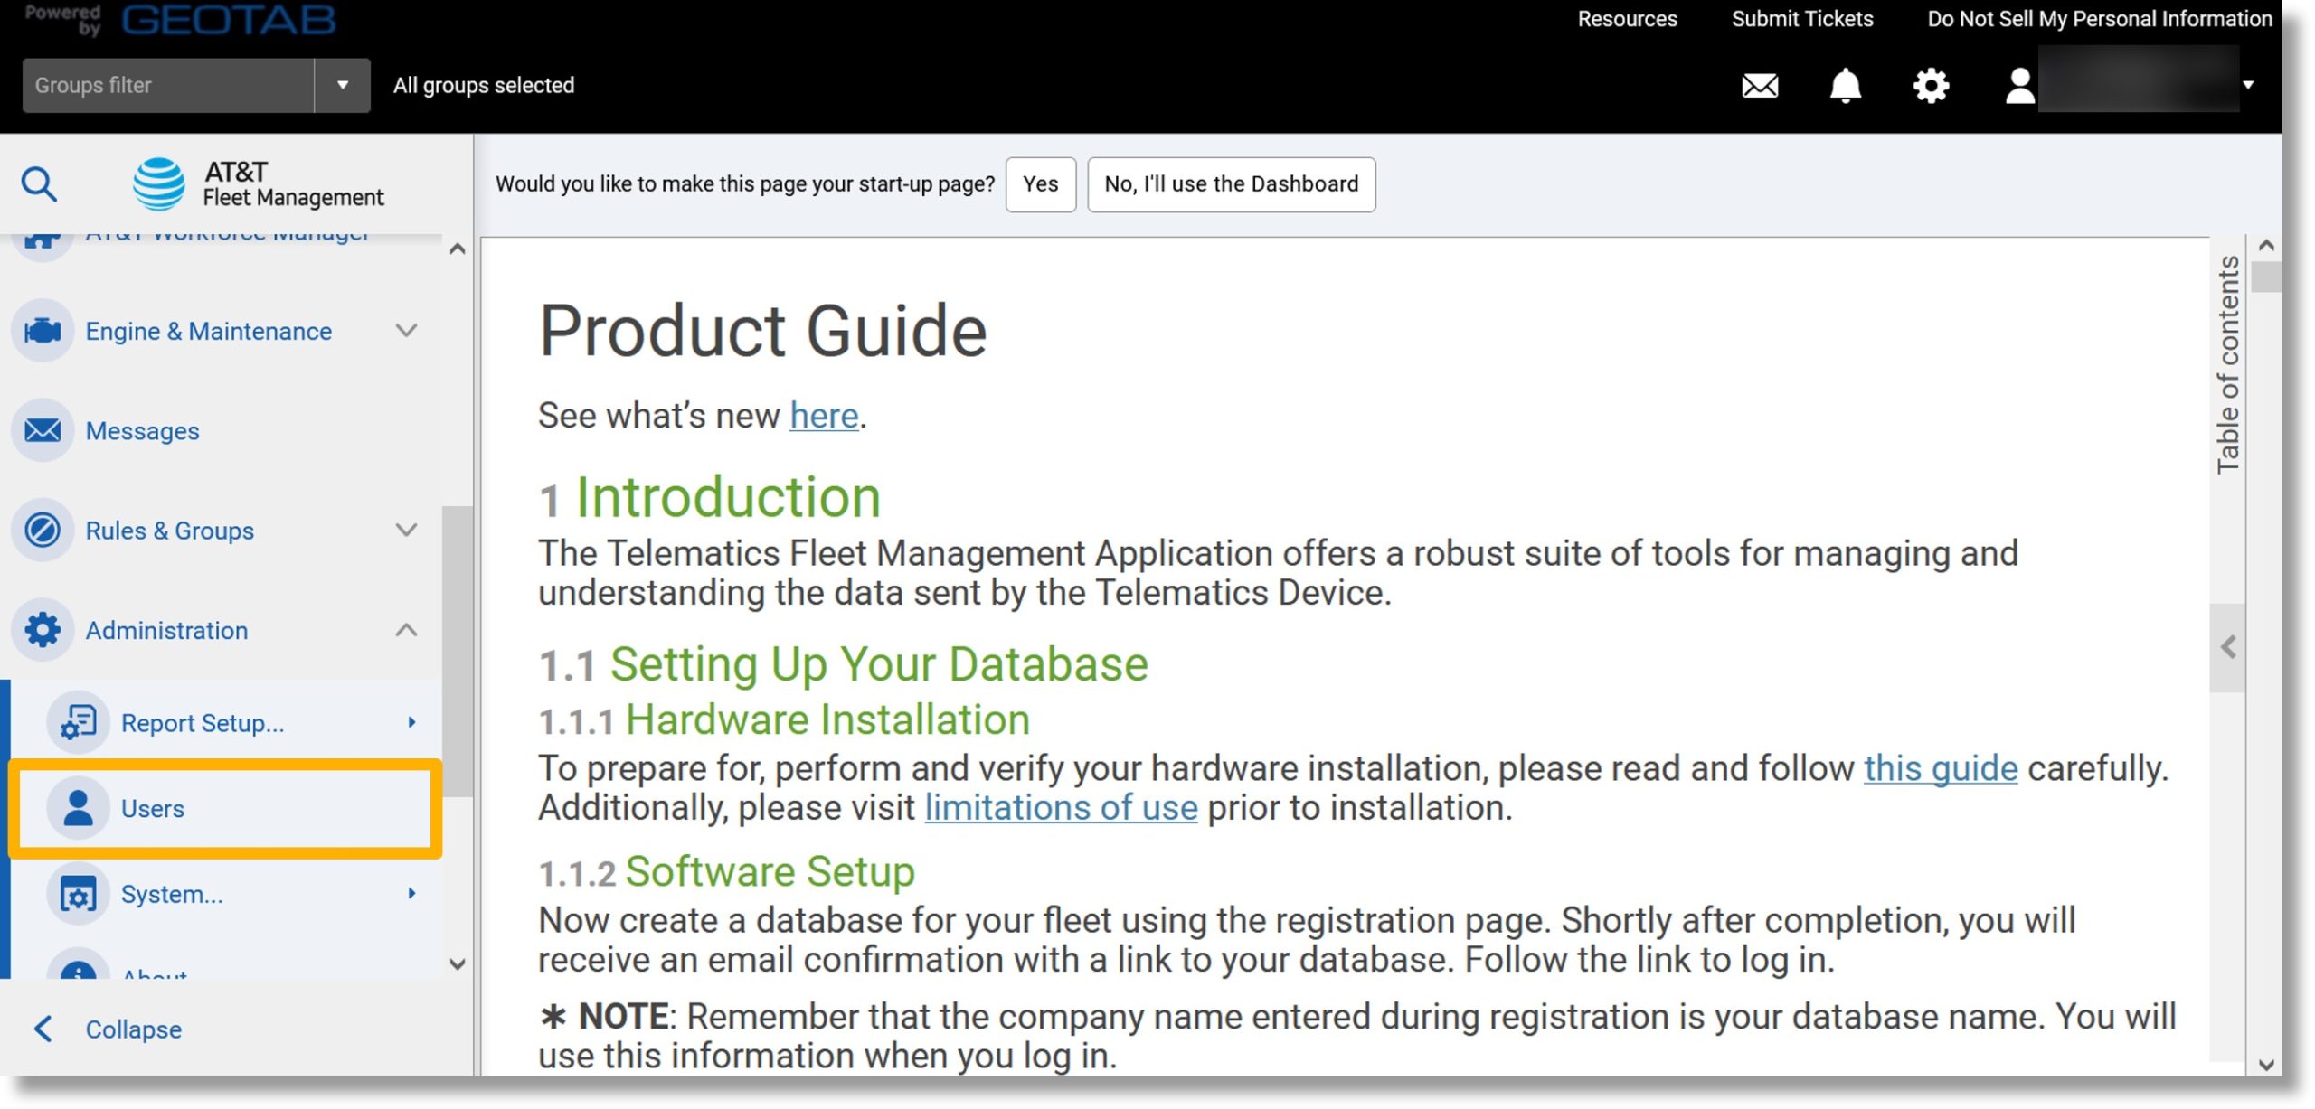Expand Report Setup submenu arrow
This screenshot has width=2315, height=1109.
[x=411, y=722]
